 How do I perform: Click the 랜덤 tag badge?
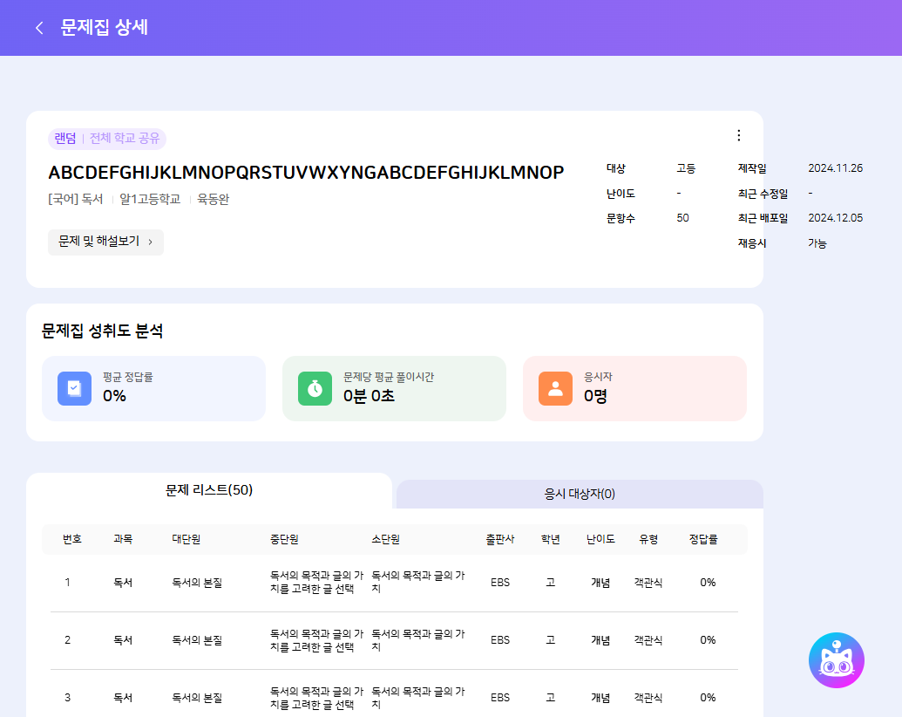[65, 139]
